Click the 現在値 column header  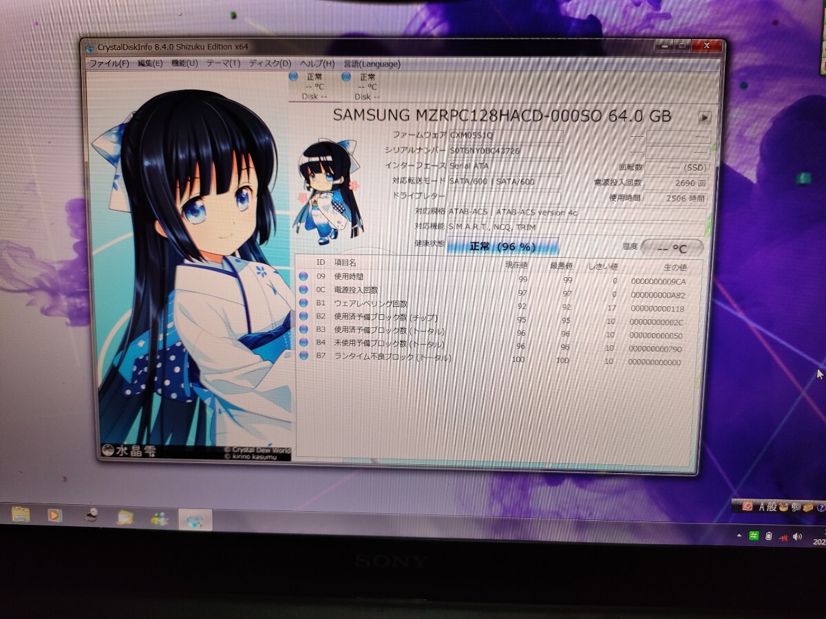point(516,265)
